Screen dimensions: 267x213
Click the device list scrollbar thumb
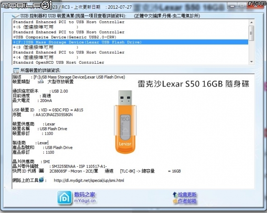click(x=251, y=33)
